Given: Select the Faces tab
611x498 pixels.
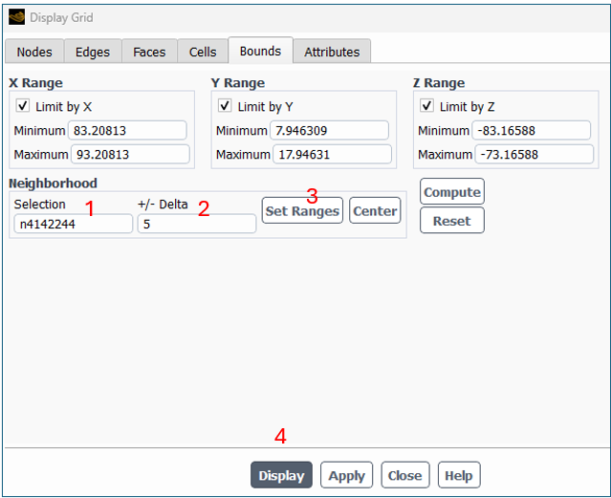Looking at the screenshot, I should point(149,52).
